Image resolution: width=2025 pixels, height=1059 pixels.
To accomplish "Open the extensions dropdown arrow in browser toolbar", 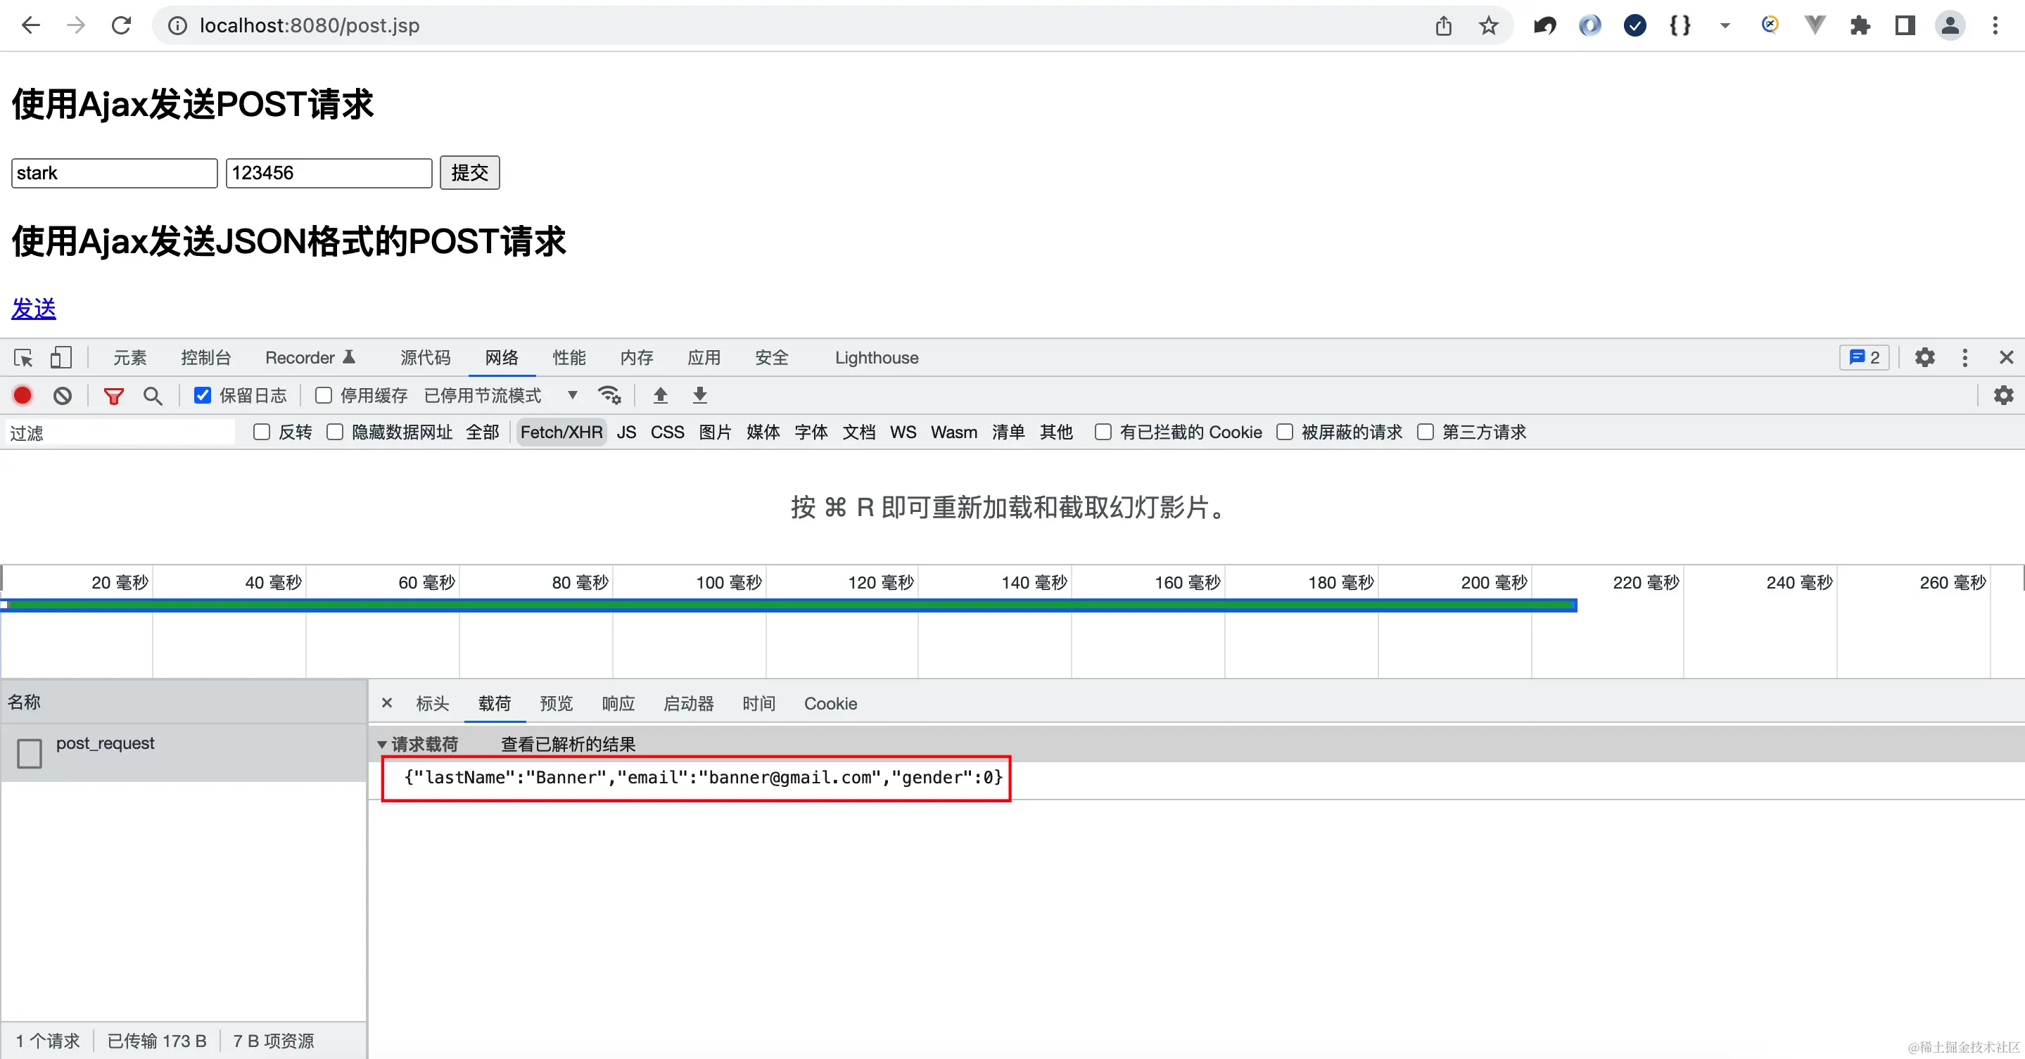I will [1725, 26].
